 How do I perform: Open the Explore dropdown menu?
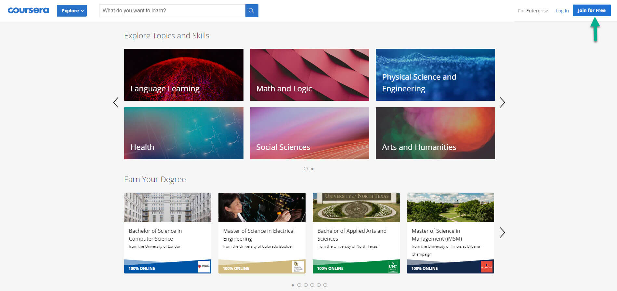coord(72,11)
